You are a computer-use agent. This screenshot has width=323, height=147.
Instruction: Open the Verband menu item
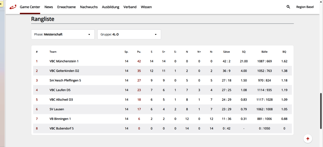[x=130, y=7]
